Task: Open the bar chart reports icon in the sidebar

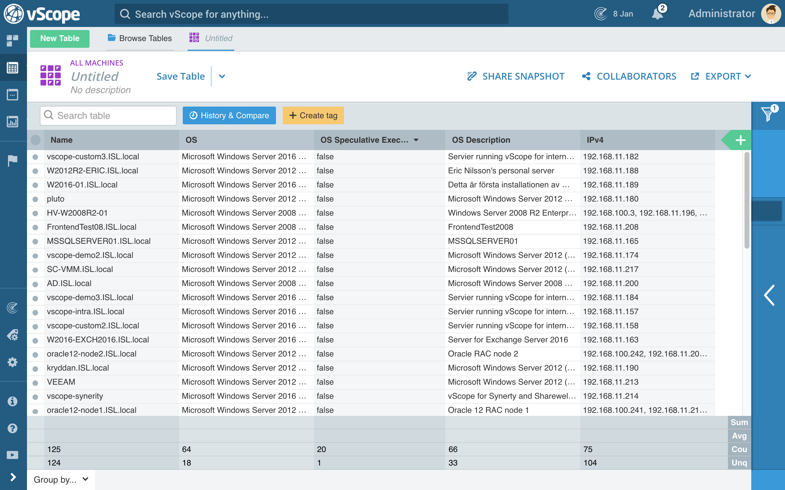Action: pos(12,122)
